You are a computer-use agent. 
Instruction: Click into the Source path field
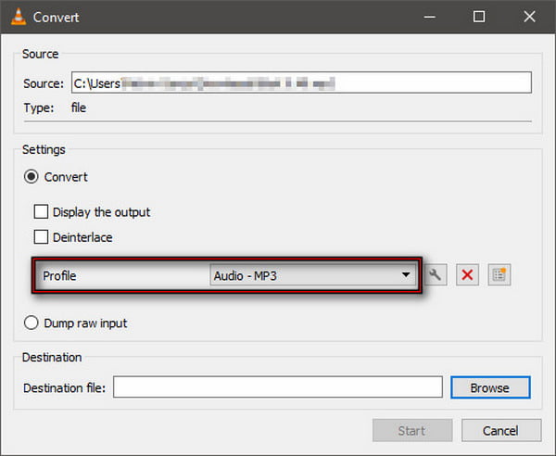(x=301, y=82)
